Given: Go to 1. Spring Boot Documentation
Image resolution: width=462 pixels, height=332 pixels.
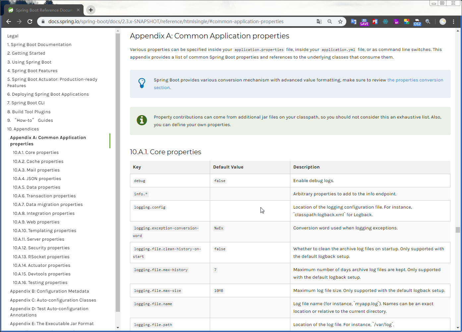Looking at the screenshot, I should (x=39, y=45).
